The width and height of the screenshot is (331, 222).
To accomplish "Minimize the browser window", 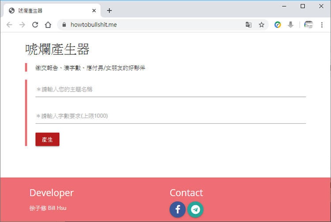I will coord(284,6).
